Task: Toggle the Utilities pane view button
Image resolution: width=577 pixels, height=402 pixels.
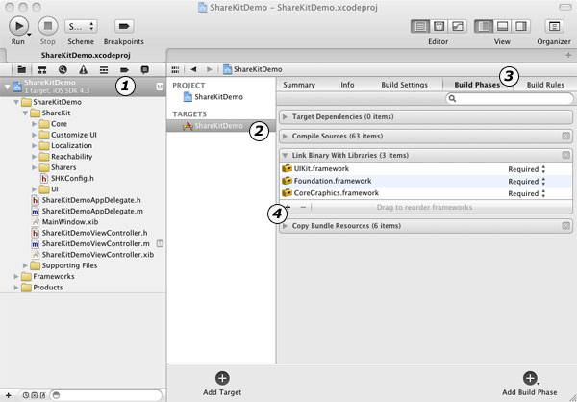Action: pyautogui.click(x=521, y=27)
